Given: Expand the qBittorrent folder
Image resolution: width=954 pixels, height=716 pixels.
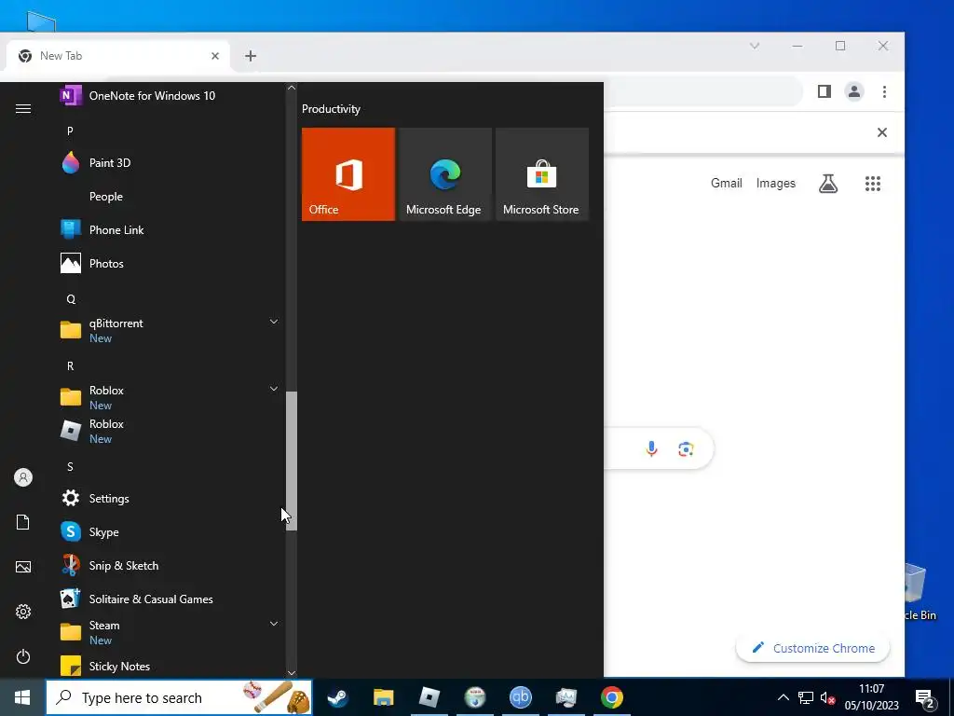Looking at the screenshot, I should pos(168,330).
